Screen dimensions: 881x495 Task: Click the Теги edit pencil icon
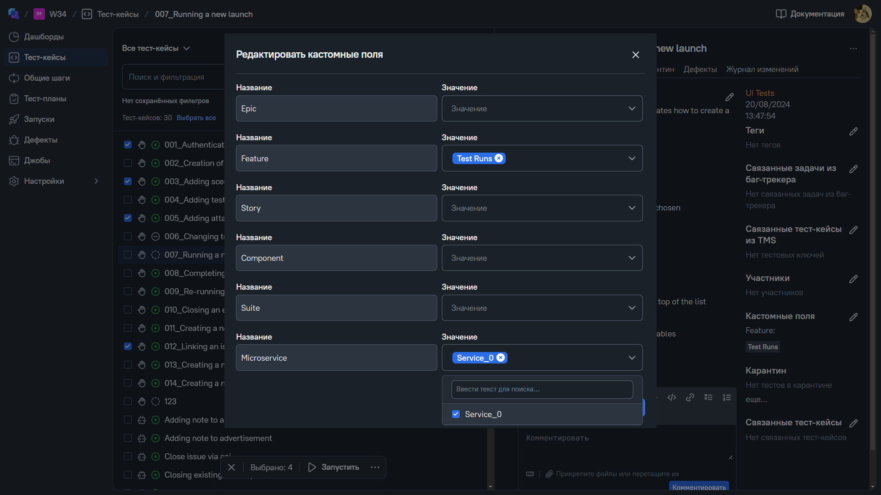pyautogui.click(x=853, y=132)
